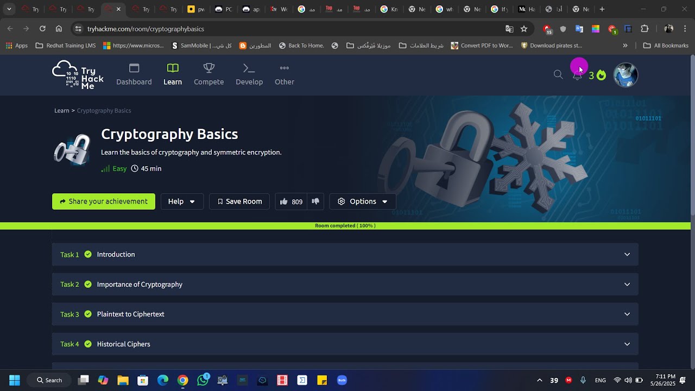This screenshot has height=391, width=695.
Task: Click the Chrome profile avatar
Action: click(669, 29)
